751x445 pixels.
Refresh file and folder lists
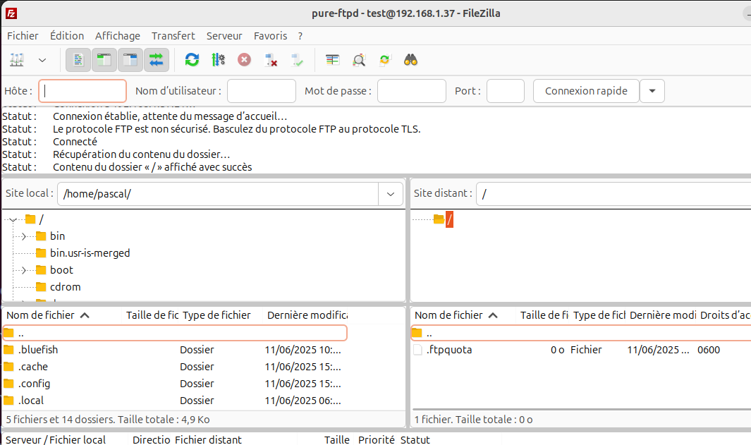tap(192, 60)
